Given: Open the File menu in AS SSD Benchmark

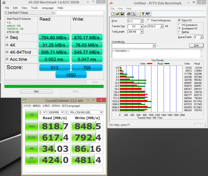Looking at the screenshot, I should click(x=7, y=8).
